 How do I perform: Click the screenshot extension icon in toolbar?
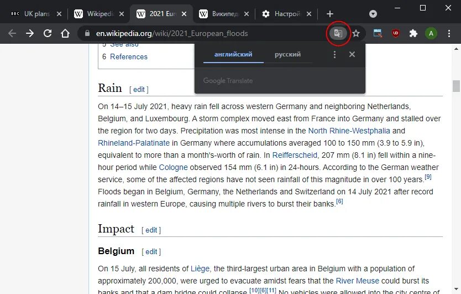[378, 33]
